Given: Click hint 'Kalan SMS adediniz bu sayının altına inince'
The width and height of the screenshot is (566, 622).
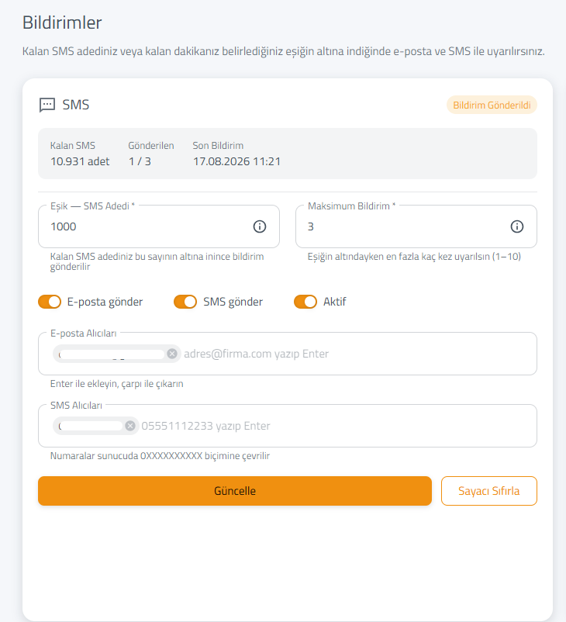Looking at the screenshot, I should [157, 261].
